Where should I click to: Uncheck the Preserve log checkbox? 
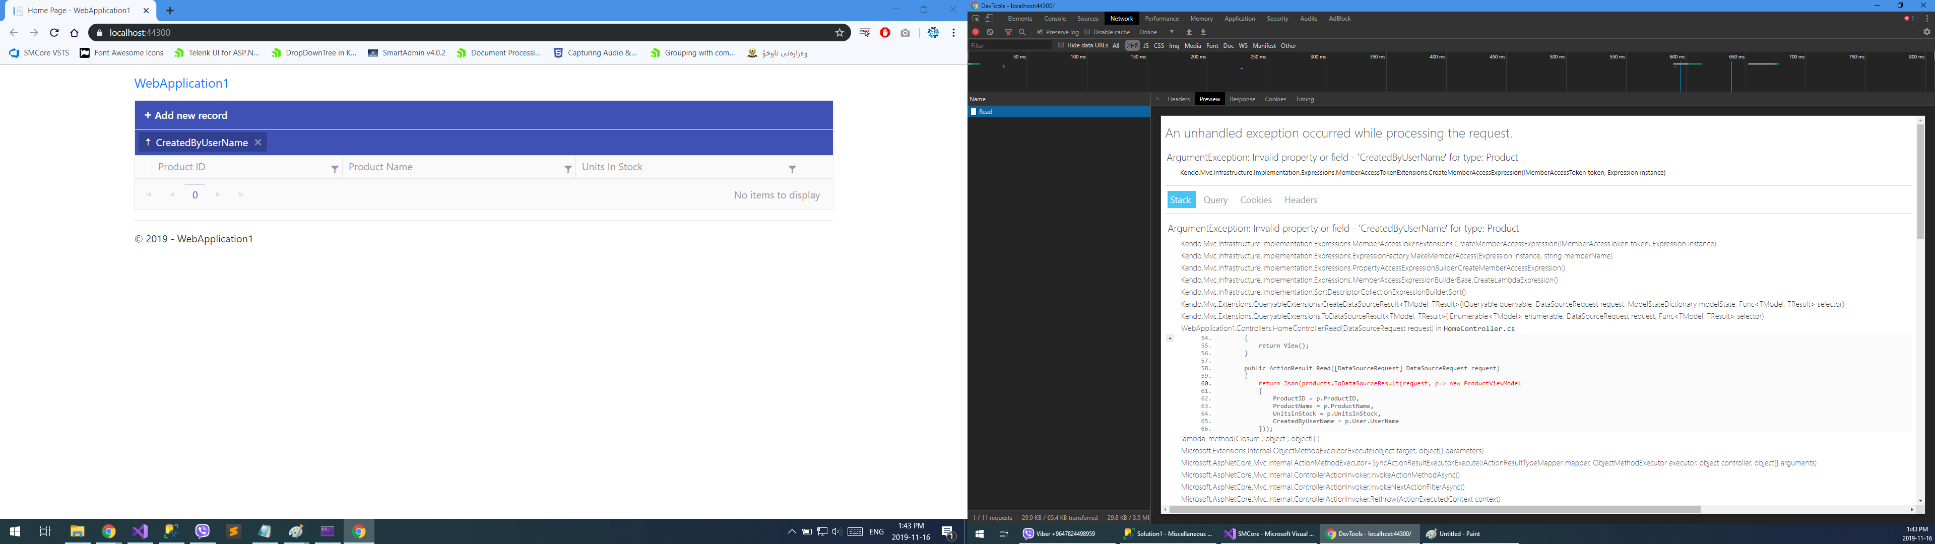click(x=1040, y=32)
